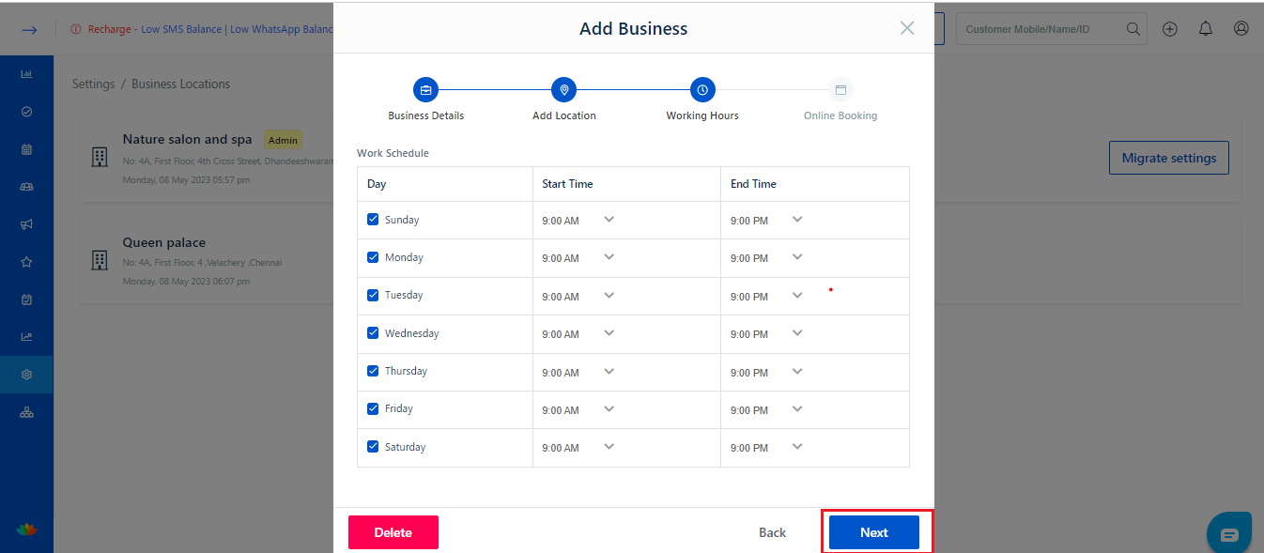Click the Back button
Viewport: 1264px width, 553px height.
[772, 532]
